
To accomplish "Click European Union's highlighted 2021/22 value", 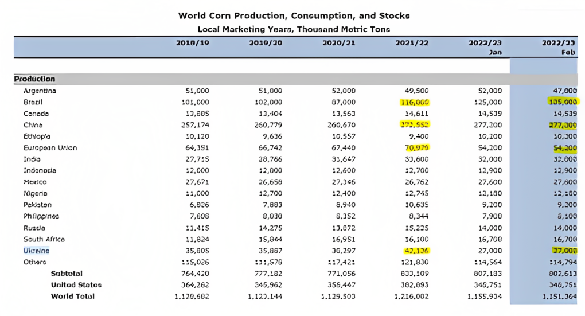I will click(417, 148).
